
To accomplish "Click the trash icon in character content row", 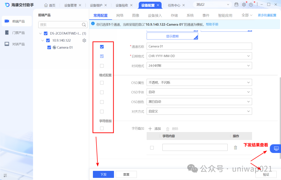I will (235, 147).
